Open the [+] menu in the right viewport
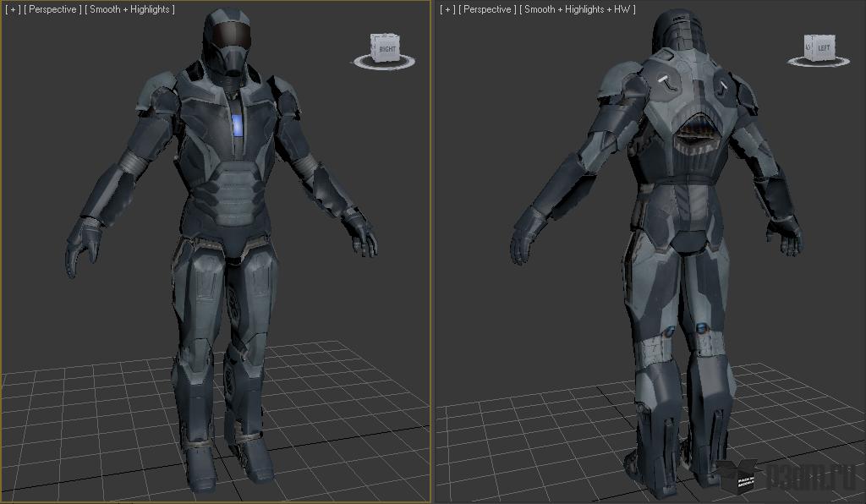 [447, 9]
